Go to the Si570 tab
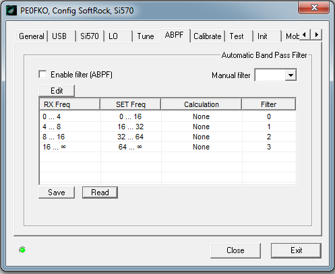335x274 pixels. [90, 36]
